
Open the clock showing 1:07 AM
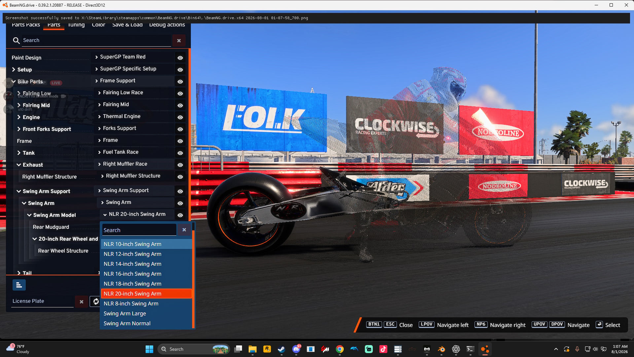pyautogui.click(x=620, y=349)
